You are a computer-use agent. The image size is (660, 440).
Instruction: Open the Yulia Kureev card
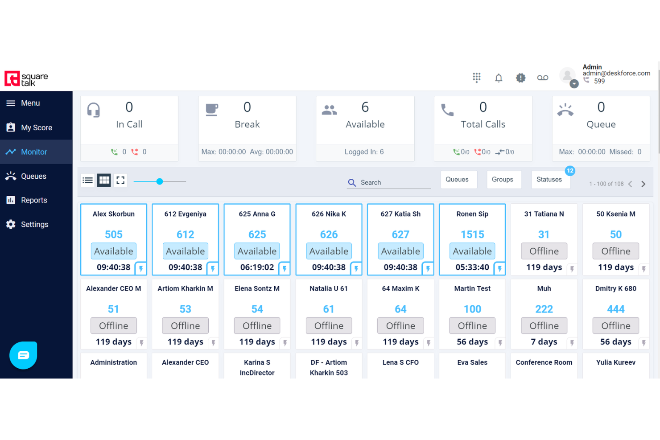pyautogui.click(x=616, y=366)
